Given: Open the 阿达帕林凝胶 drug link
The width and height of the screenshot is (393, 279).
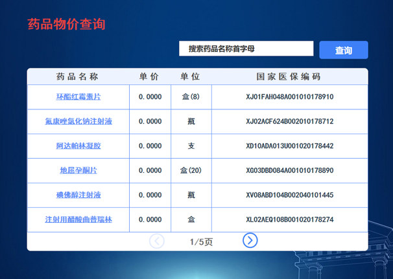Looking at the screenshot, I should [x=78, y=146].
